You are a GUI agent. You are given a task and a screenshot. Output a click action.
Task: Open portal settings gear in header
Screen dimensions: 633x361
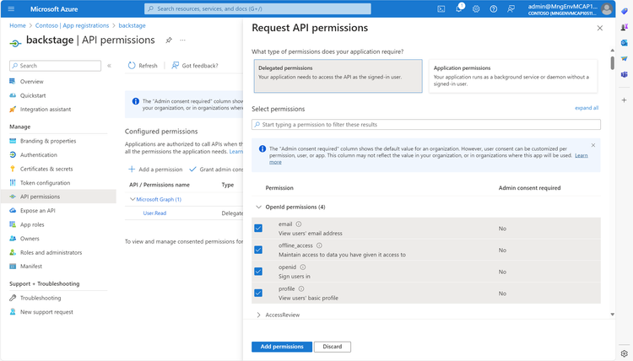(476, 9)
